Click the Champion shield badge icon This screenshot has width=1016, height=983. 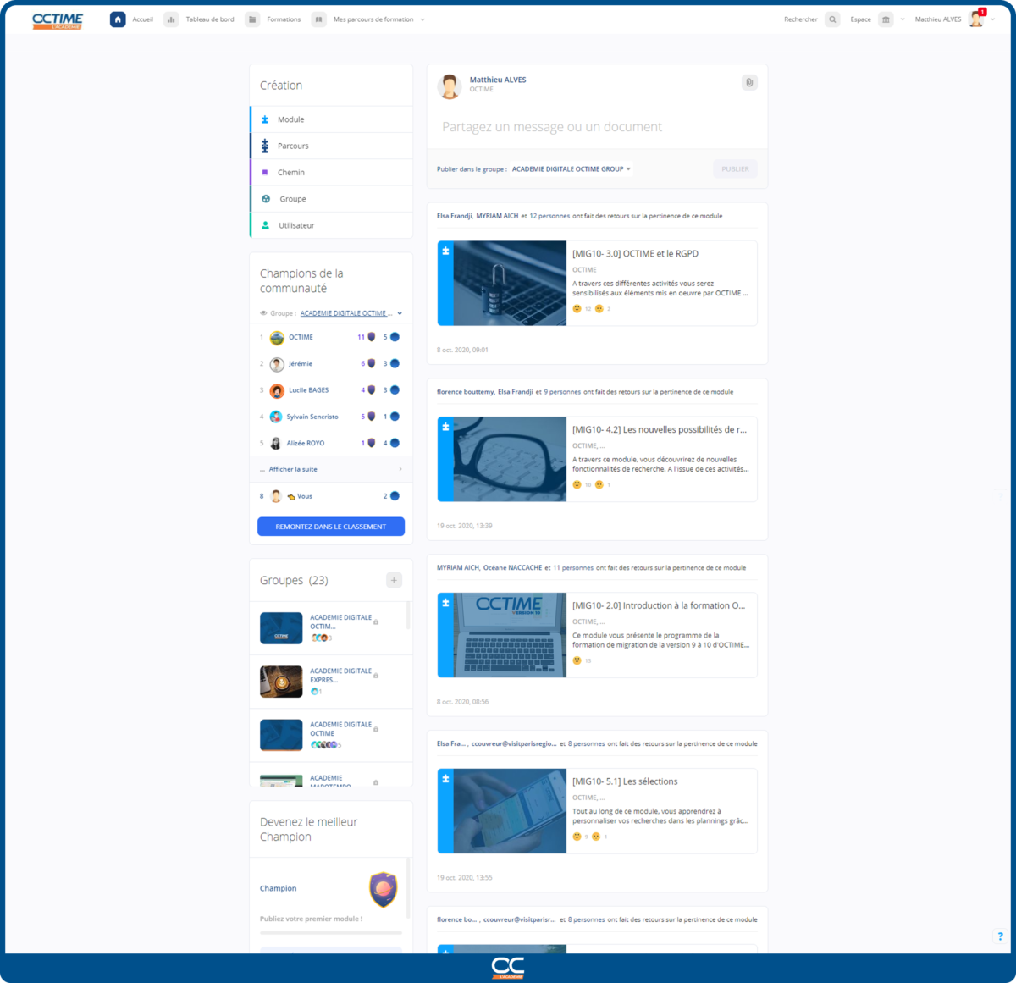384,890
